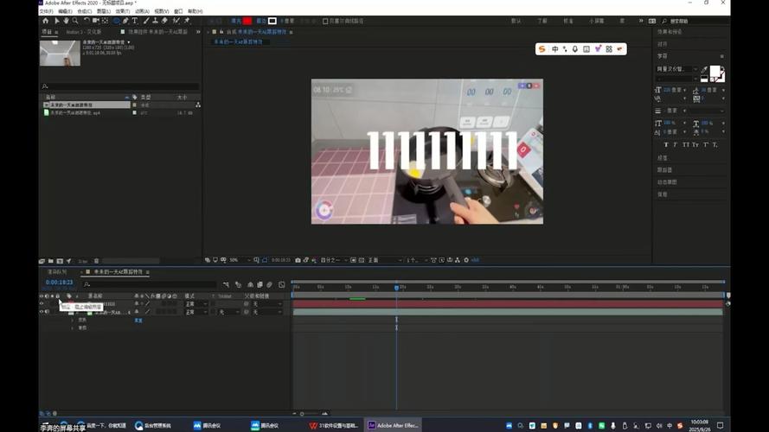Screen dimensions: 769x432
Task: Open Adobe After Effects in the taskbar
Action: [x=394, y=425]
